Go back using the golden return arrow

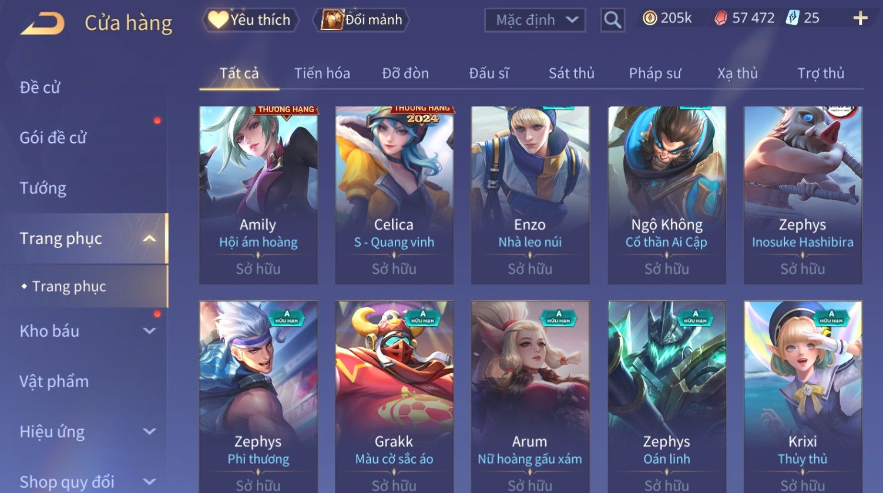(x=43, y=24)
